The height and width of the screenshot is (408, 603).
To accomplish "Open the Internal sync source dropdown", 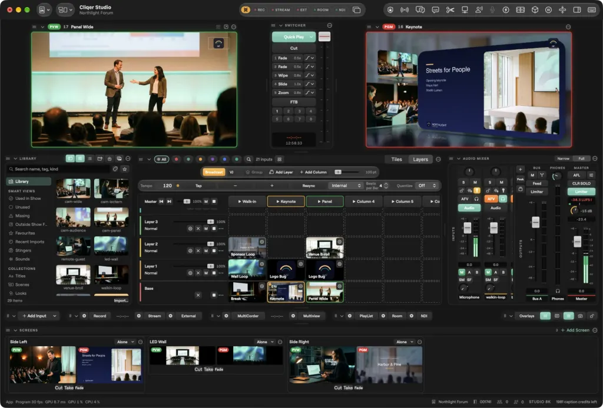I will 346,186.
